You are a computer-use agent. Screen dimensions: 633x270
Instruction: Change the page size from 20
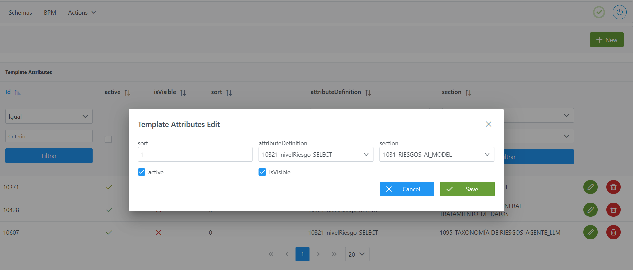(x=357, y=254)
